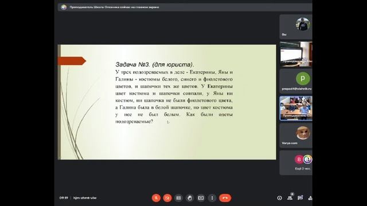This screenshot has width=367, height=206.
Task: Raise hand in the meeting
Action: [x=190, y=198]
